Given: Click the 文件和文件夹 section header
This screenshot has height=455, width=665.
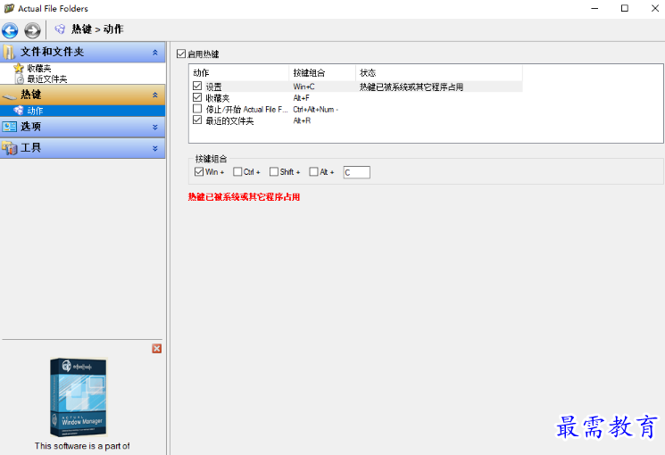Looking at the screenshot, I should 83,52.
